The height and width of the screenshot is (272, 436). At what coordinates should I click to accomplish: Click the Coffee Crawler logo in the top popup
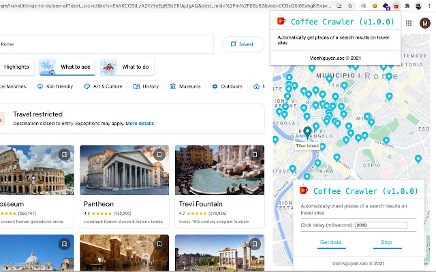(x=281, y=20)
